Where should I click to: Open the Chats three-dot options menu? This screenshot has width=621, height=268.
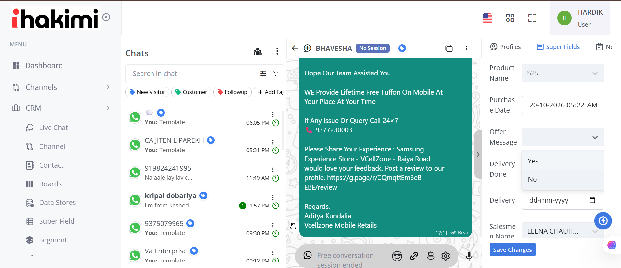(x=277, y=51)
